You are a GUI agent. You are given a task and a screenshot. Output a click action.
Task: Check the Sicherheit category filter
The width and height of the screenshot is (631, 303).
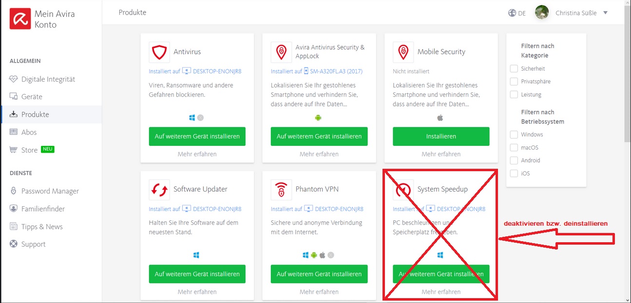click(514, 69)
